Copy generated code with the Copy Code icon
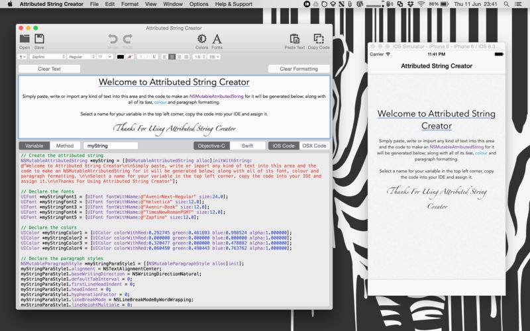The width and height of the screenshot is (530, 331). (319, 41)
